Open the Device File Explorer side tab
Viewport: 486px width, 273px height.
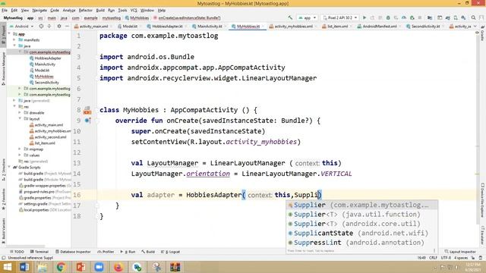tap(483, 199)
